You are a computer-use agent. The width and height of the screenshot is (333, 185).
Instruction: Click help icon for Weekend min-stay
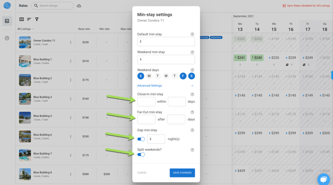192,52
